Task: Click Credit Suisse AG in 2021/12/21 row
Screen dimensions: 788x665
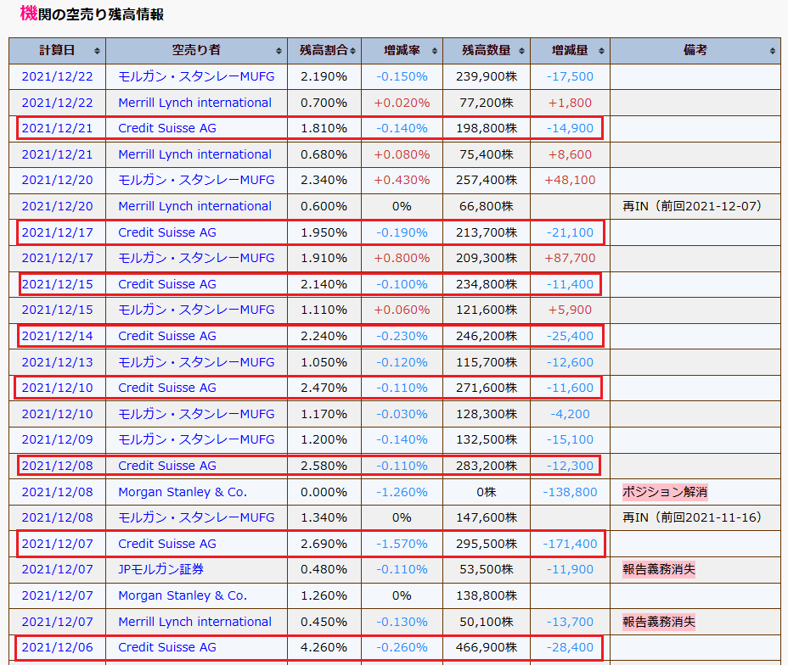Action: [x=167, y=128]
